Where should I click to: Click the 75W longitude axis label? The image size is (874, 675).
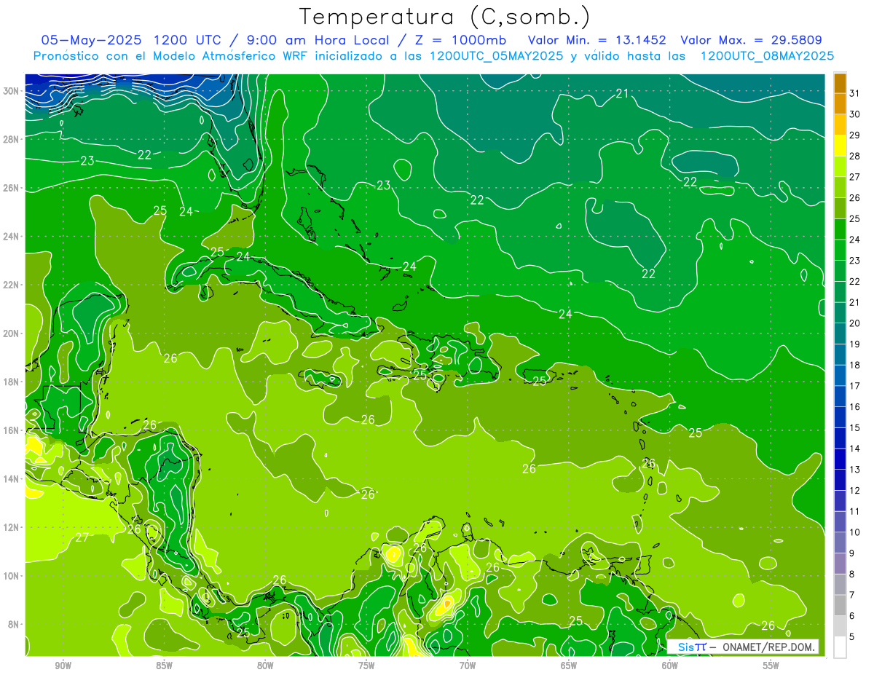tap(366, 666)
